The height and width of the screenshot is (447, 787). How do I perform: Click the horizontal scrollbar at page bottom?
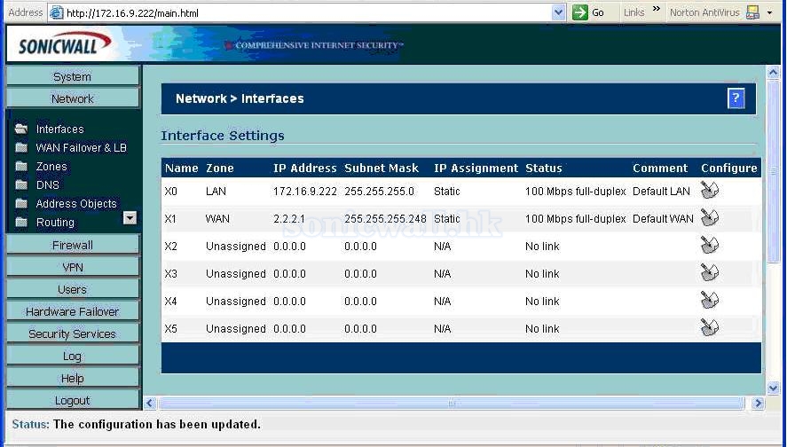point(453,404)
